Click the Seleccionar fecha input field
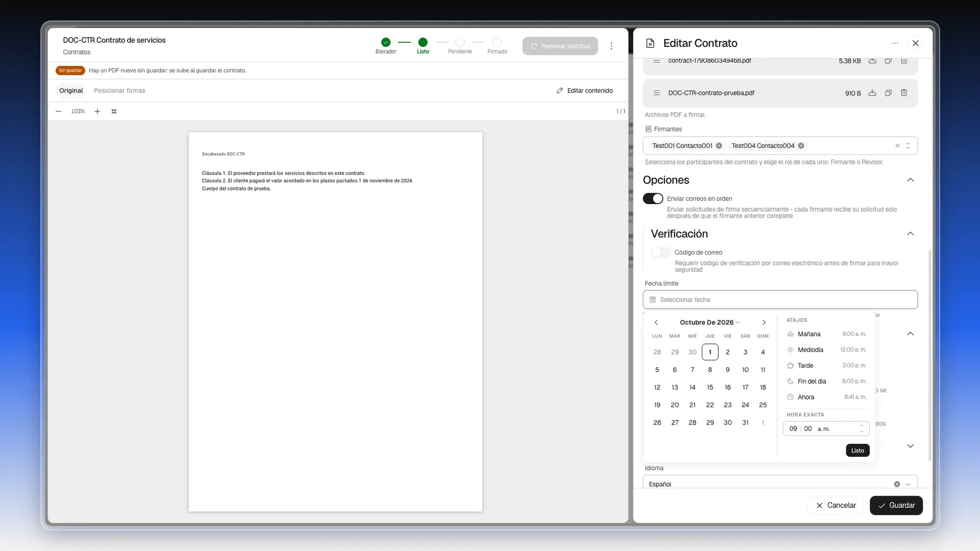This screenshot has width=980, height=551. 780,300
